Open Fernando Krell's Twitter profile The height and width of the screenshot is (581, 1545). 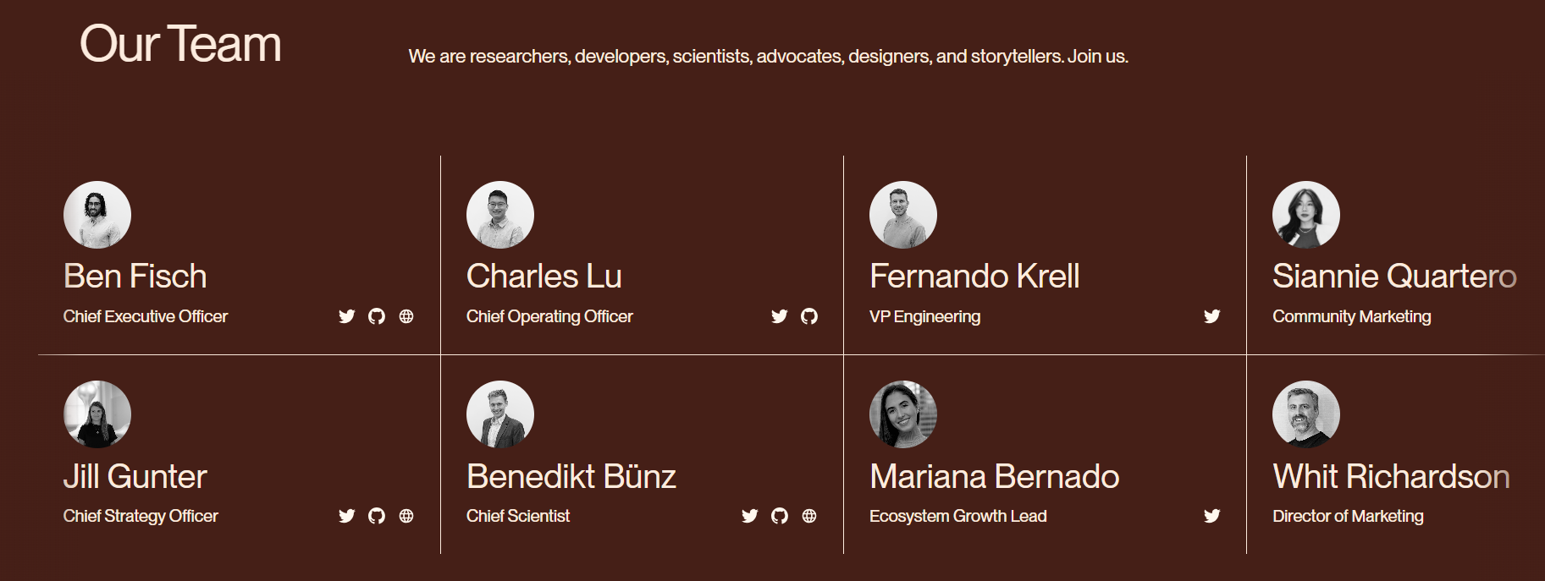1212,316
